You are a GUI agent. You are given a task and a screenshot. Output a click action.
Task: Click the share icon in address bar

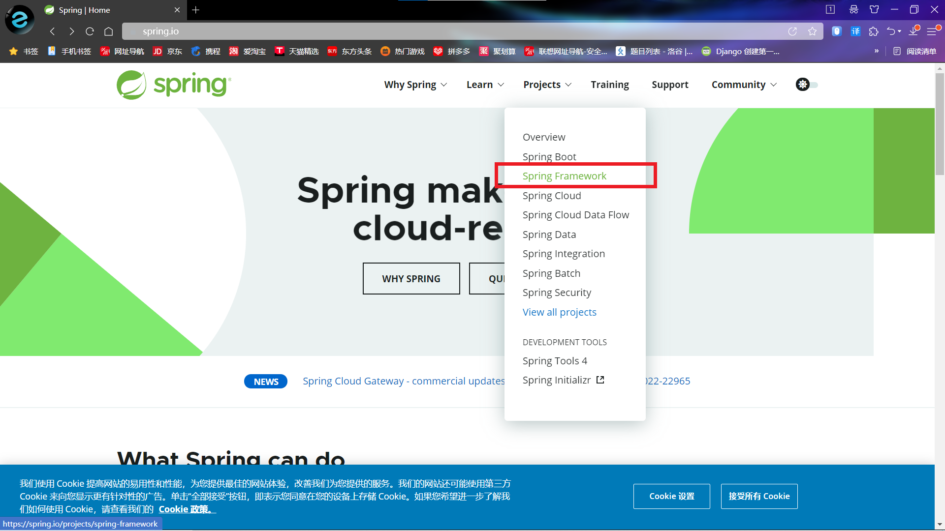pyautogui.click(x=792, y=31)
